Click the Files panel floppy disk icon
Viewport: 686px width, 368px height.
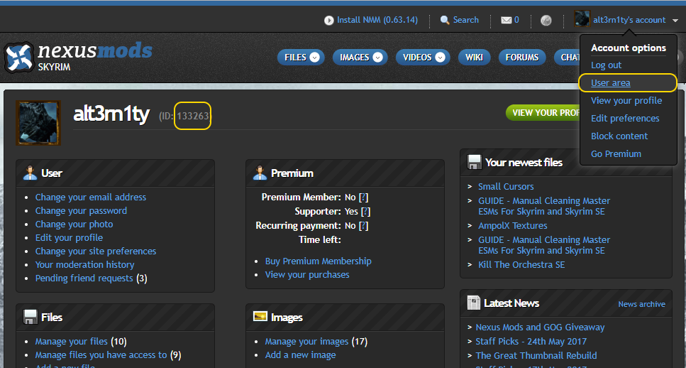31,317
